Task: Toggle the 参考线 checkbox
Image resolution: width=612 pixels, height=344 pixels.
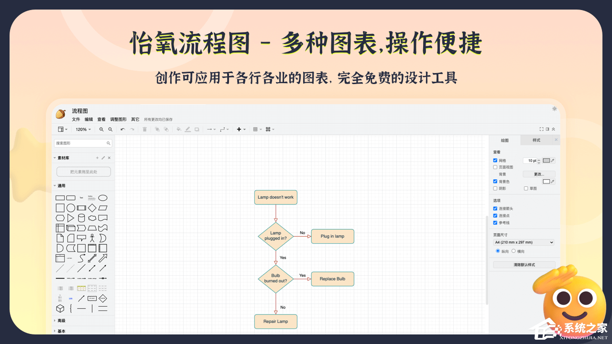Action: click(495, 223)
